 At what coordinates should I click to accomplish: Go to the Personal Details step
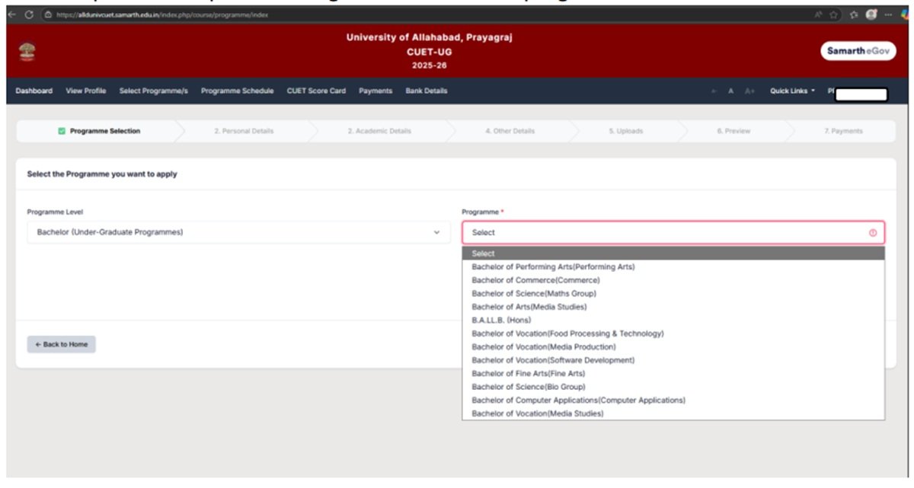click(244, 131)
